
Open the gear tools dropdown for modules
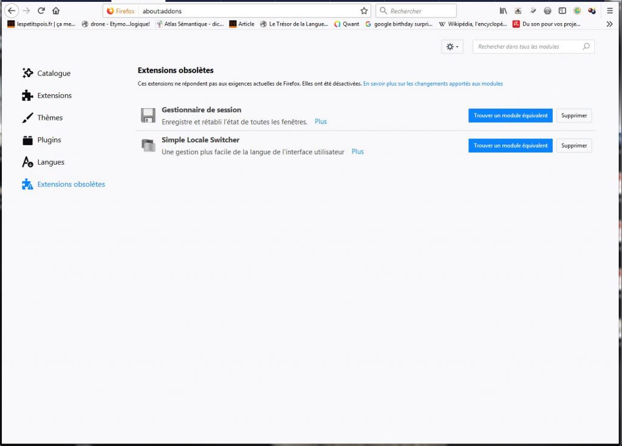click(452, 47)
